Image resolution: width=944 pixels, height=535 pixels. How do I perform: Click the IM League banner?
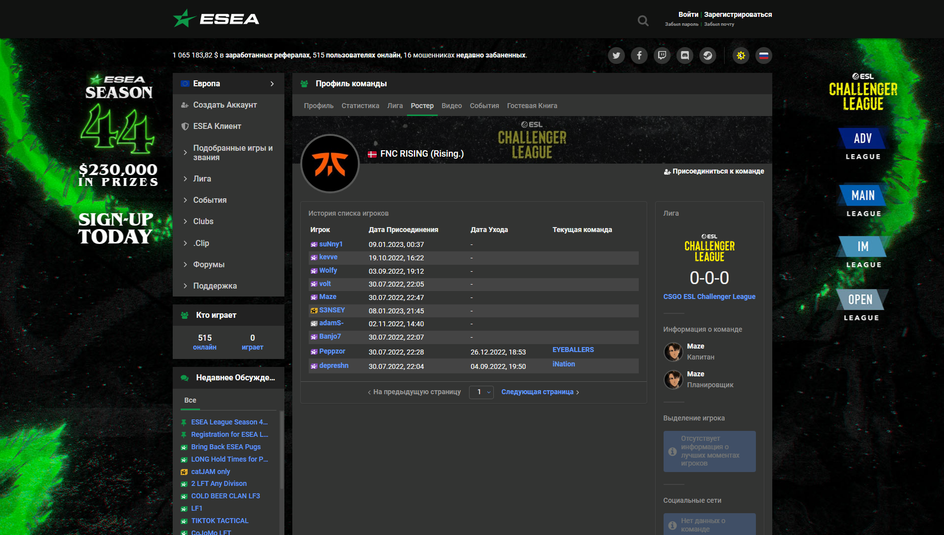863,252
